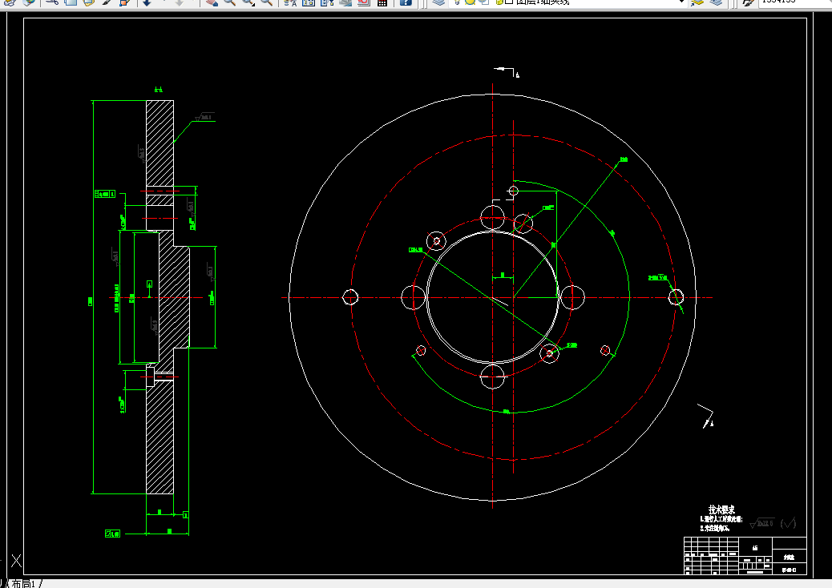Viewport: 832px width, 588px height.
Task: Open the Sheet Set Manager icon
Action: (345, 2)
